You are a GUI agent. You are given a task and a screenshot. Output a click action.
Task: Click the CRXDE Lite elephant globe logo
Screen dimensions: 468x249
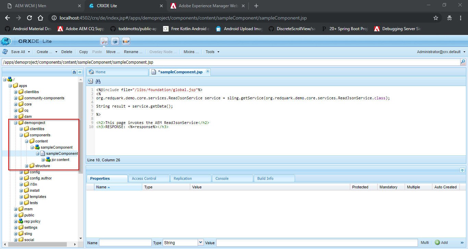(x=6, y=41)
